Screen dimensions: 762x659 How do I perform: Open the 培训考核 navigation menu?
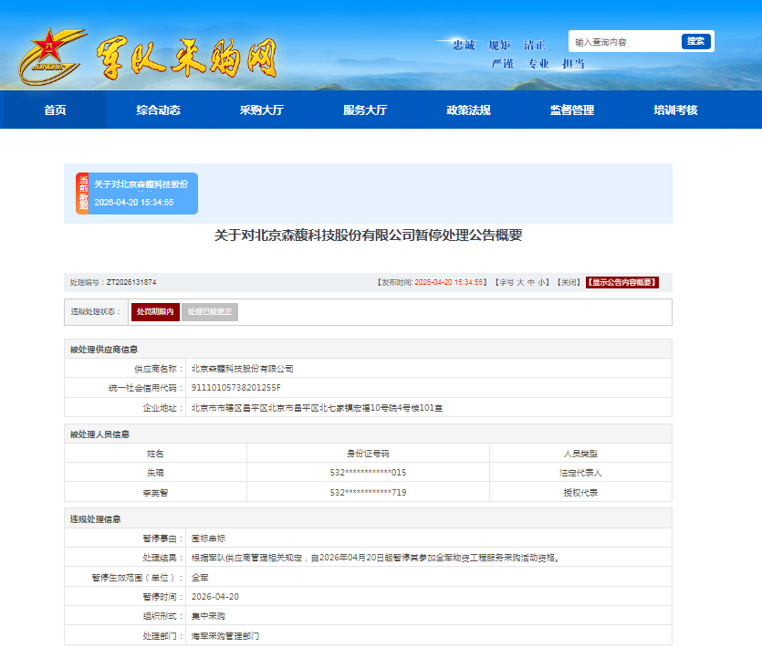point(675,110)
